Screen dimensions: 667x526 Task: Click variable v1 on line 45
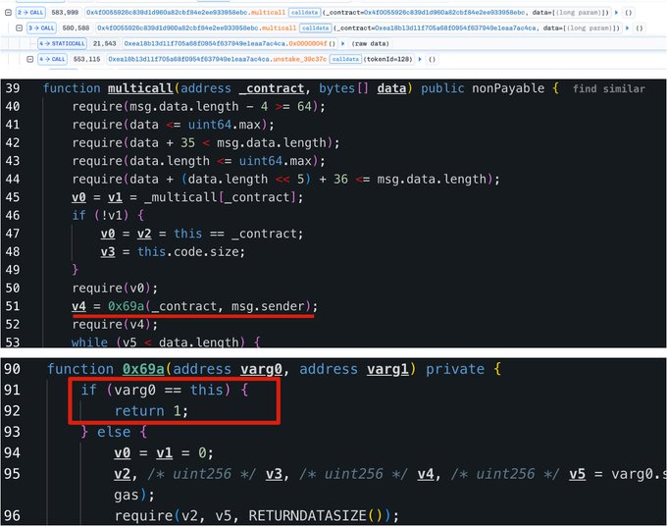[115, 197]
